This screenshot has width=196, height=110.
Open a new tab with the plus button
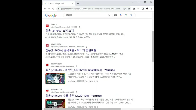(78, 4)
